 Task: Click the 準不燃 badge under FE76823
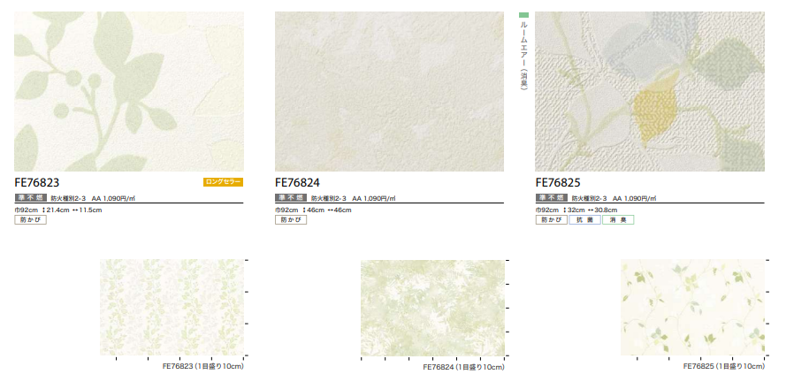[x=30, y=198]
